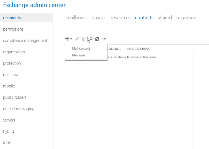The image size is (209, 149).
Task: Click the magnifier search icon
Action: (91, 39)
